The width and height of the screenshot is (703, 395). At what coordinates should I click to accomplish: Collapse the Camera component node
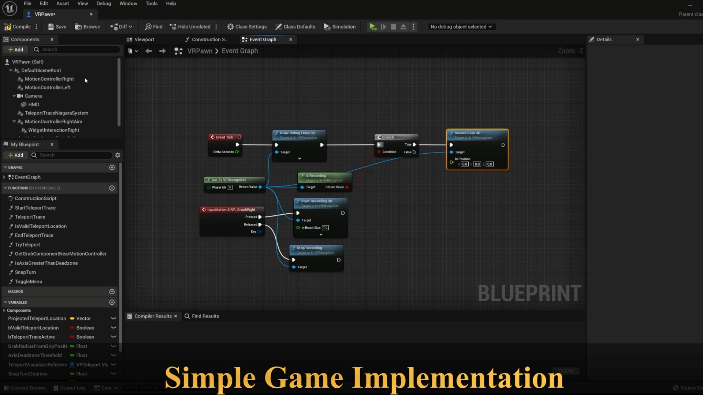pyautogui.click(x=14, y=96)
